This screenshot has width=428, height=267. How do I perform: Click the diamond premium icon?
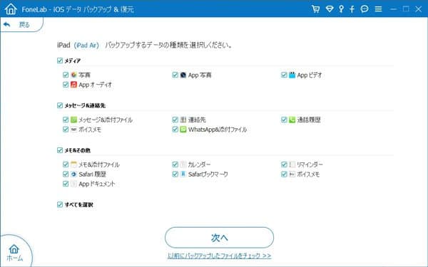(330, 9)
